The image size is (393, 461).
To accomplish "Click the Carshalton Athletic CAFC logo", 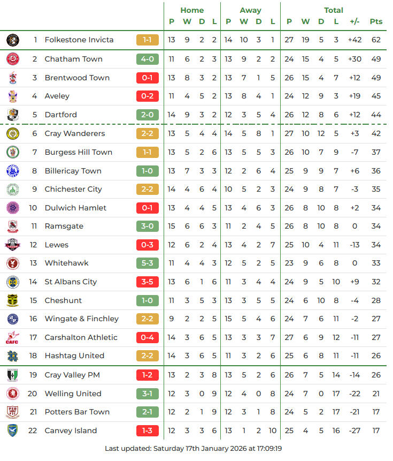I will coord(12,337).
